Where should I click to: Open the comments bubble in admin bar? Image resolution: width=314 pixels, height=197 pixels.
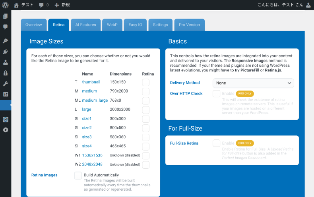click(42, 5)
